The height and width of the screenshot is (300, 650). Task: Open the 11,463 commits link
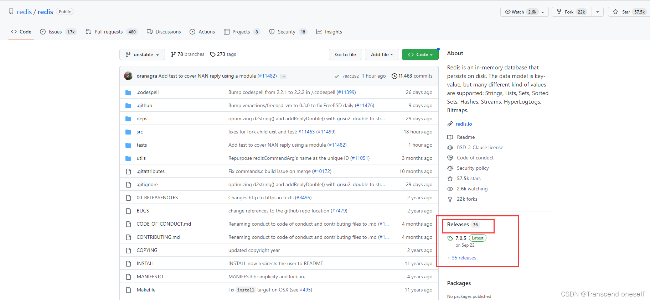point(412,76)
